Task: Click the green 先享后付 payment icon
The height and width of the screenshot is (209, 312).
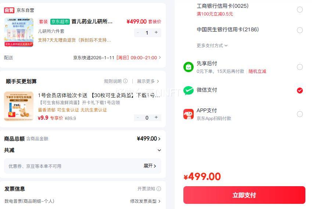Action: pos(189,67)
